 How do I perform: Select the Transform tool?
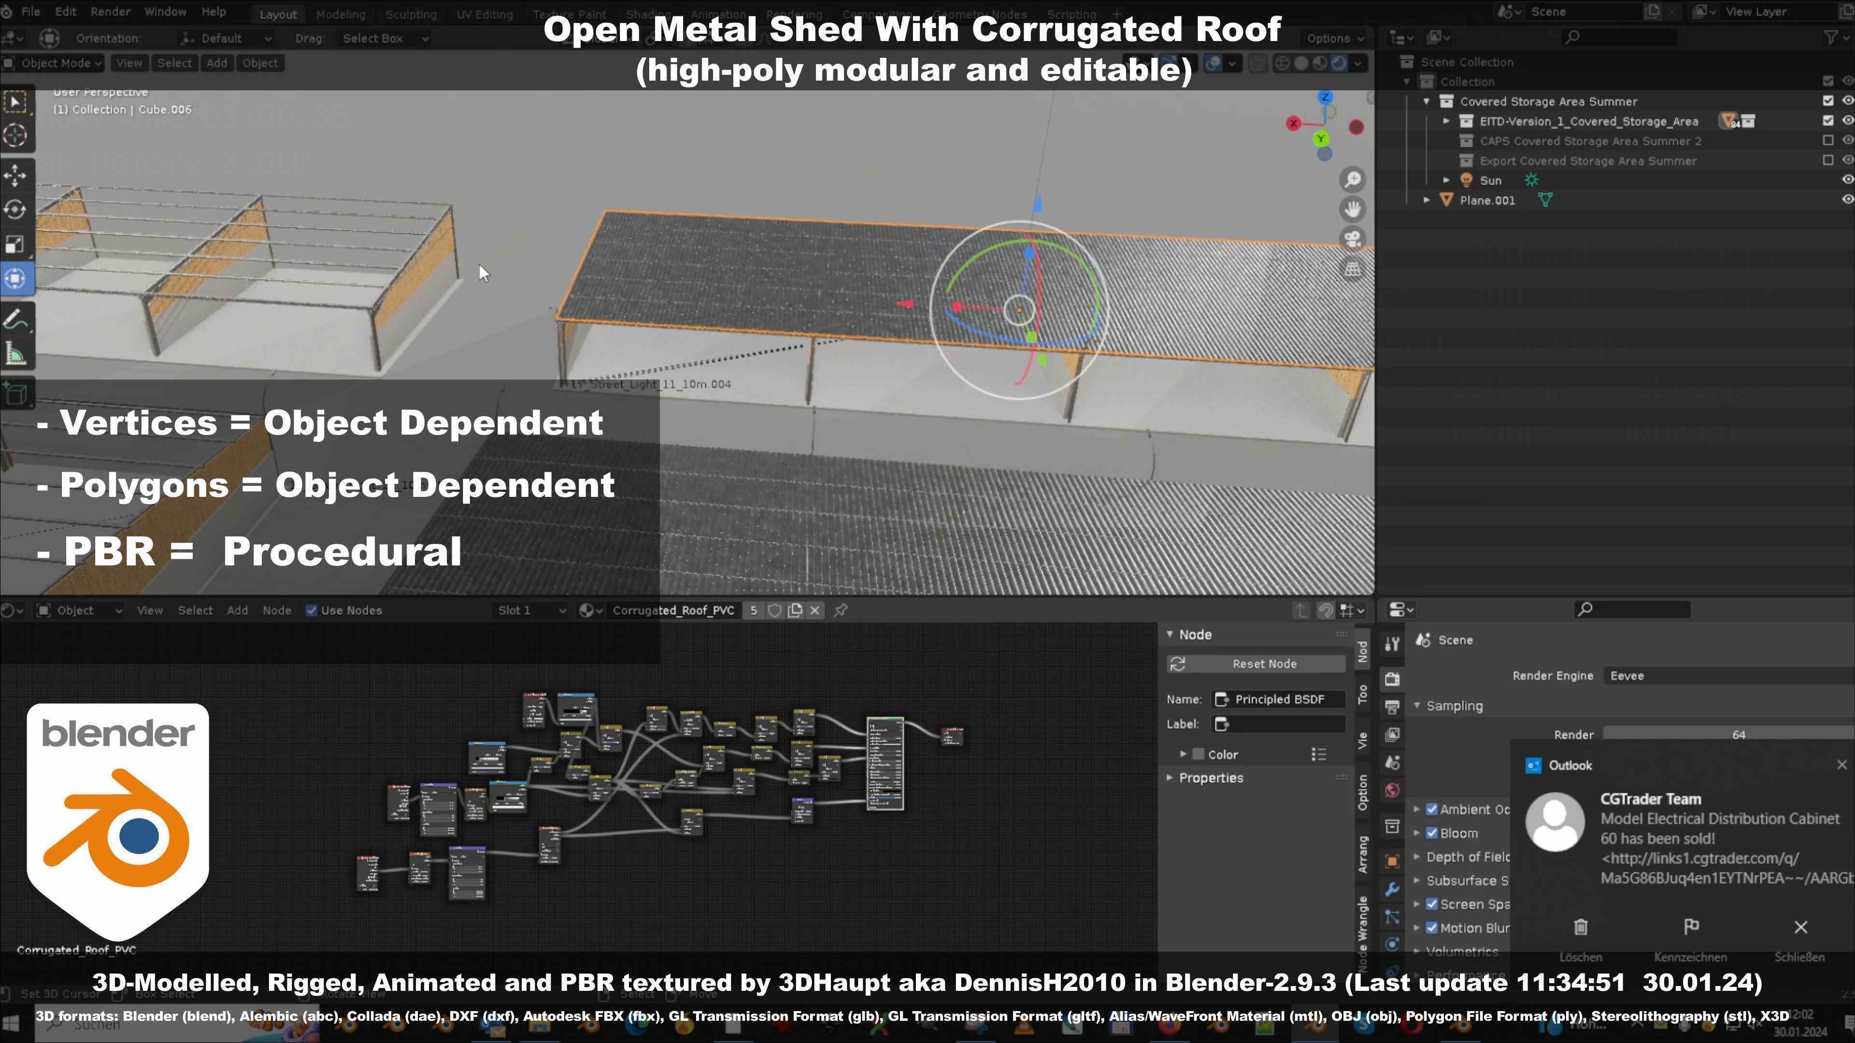(16, 279)
